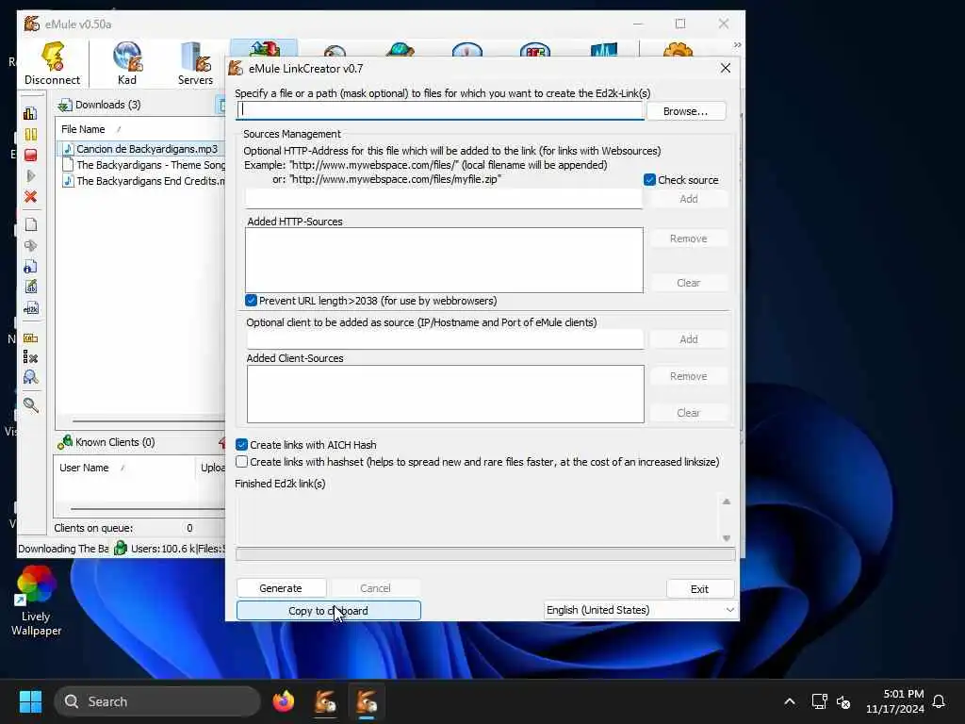Click the Generate button
Viewport: 965px width, 724px height.
[x=281, y=588]
